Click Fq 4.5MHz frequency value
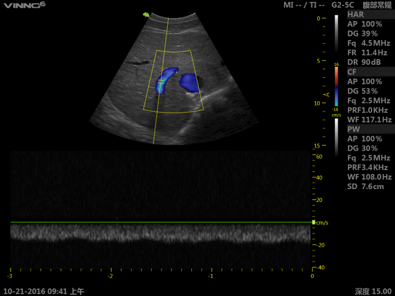The width and height of the screenshot is (395, 296). [x=369, y=43]
